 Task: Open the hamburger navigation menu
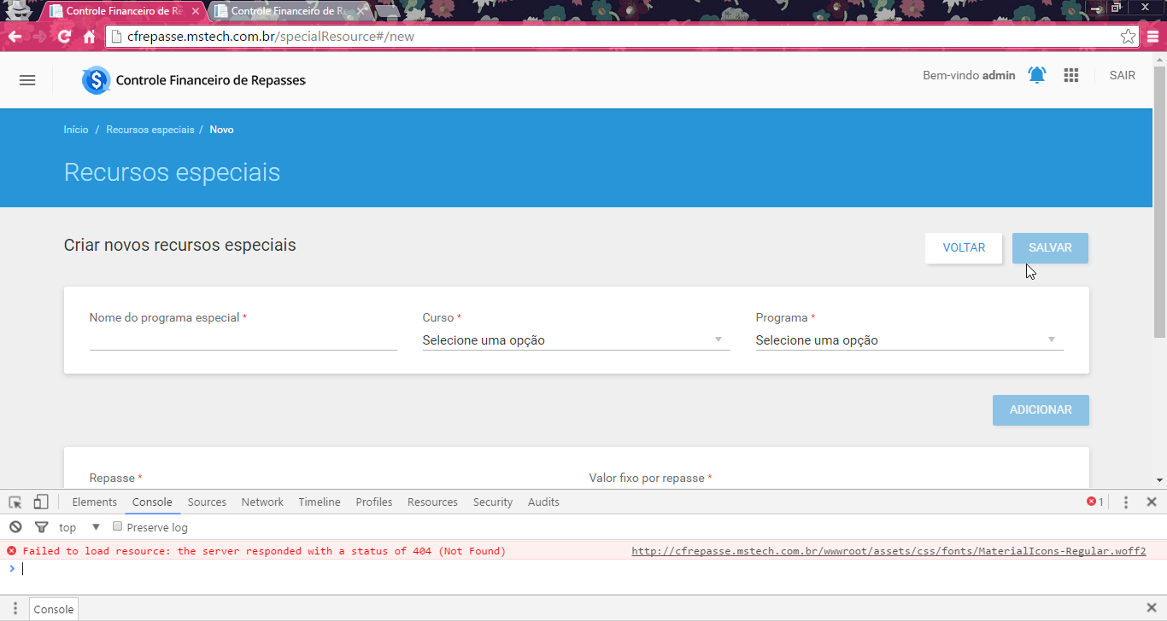[27, 80]
